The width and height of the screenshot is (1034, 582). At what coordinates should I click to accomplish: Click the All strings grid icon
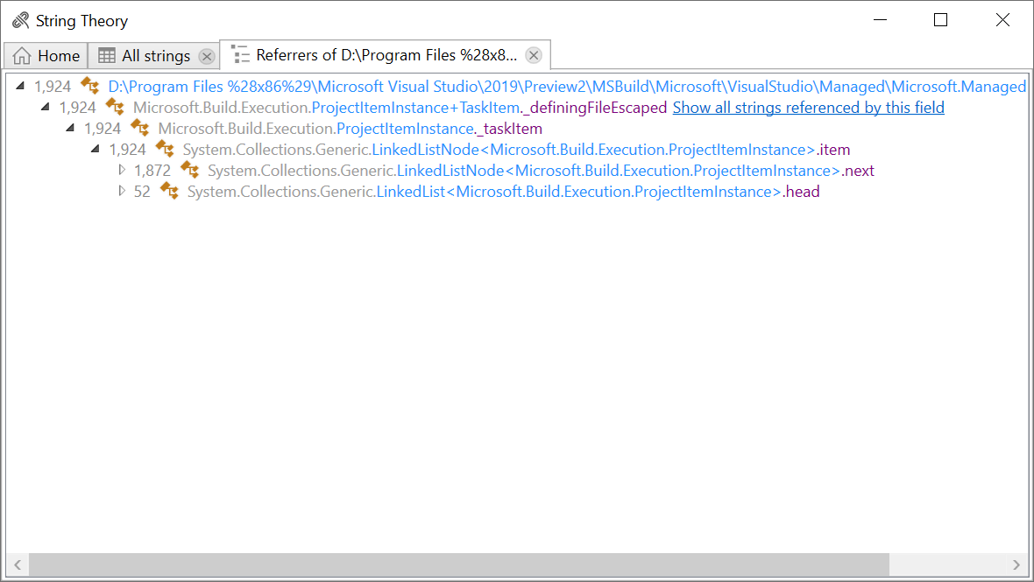pyautogui.click(x=107, y=55)
